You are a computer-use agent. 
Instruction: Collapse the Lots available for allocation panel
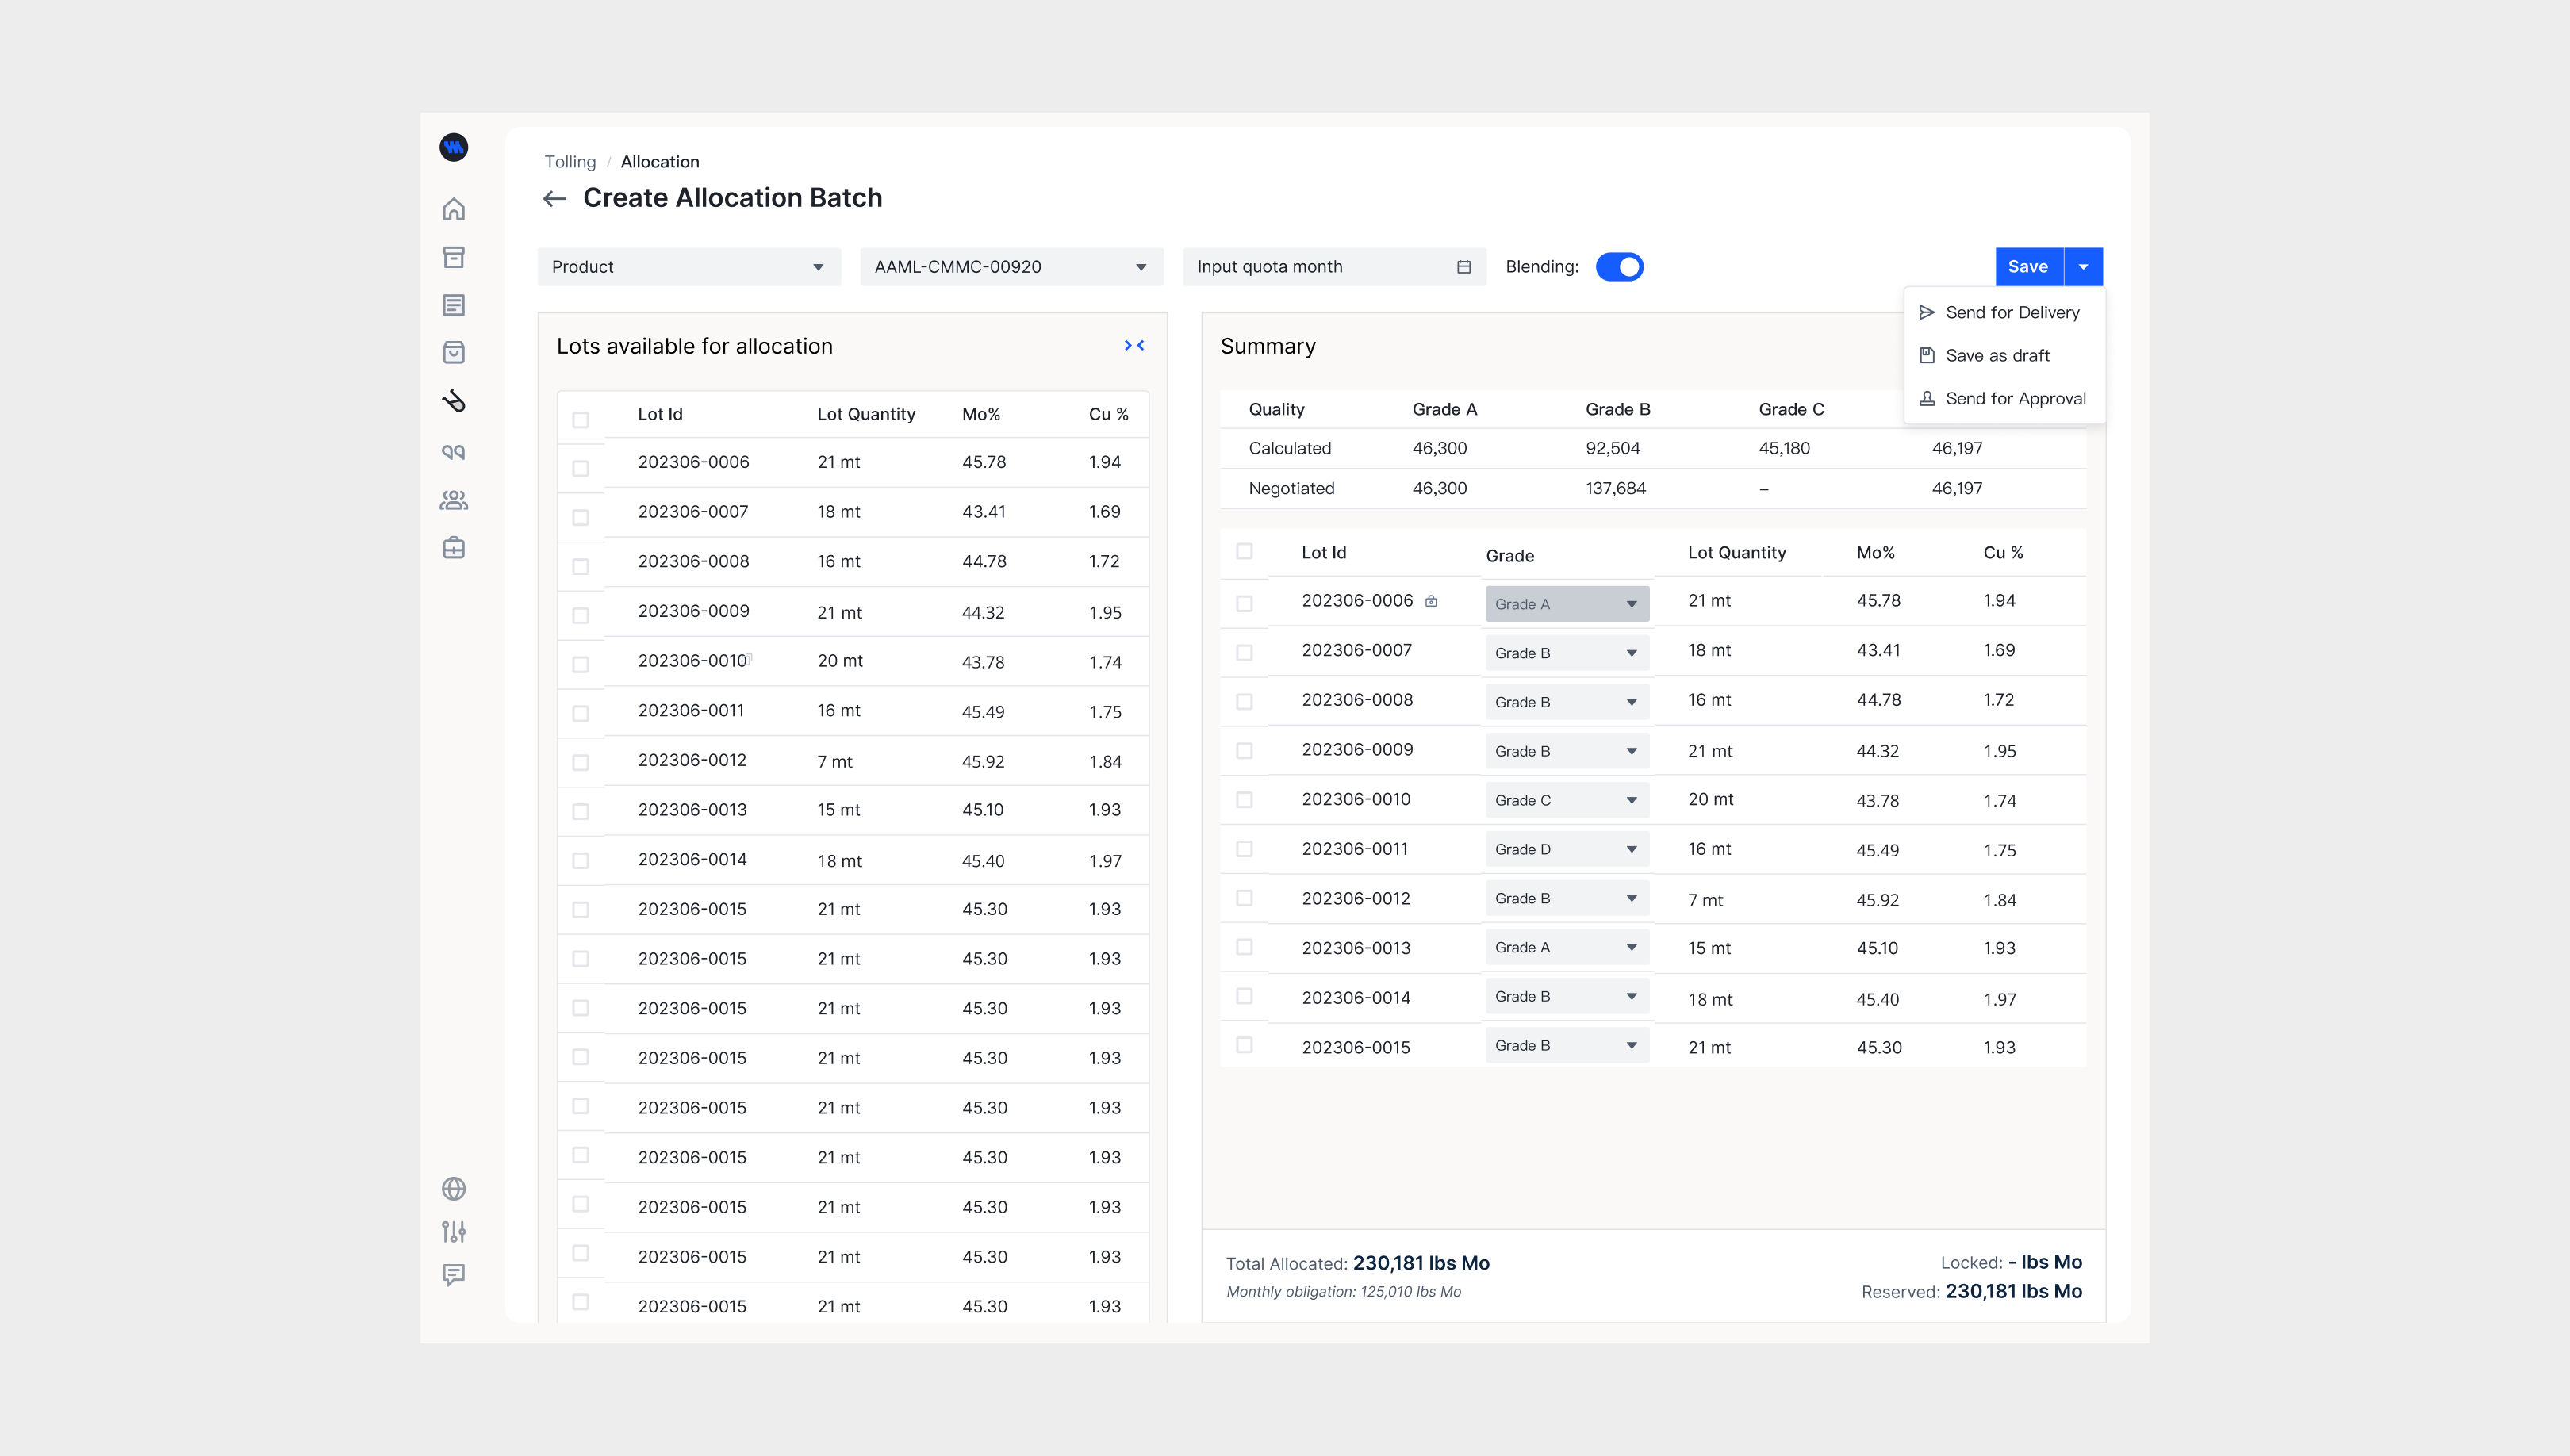[1136, 345]
